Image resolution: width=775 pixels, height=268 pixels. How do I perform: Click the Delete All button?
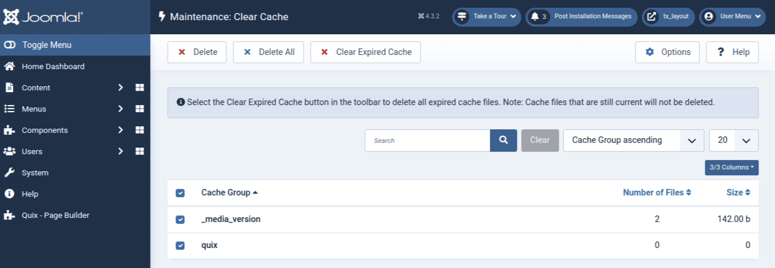(x=268, y=52)
